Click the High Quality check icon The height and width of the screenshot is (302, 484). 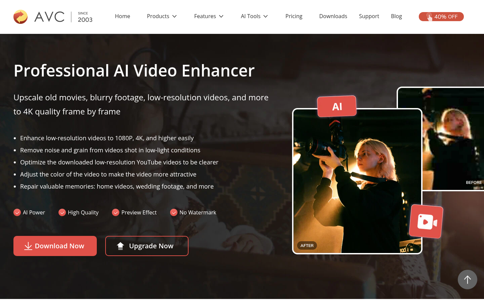[62, 212]
